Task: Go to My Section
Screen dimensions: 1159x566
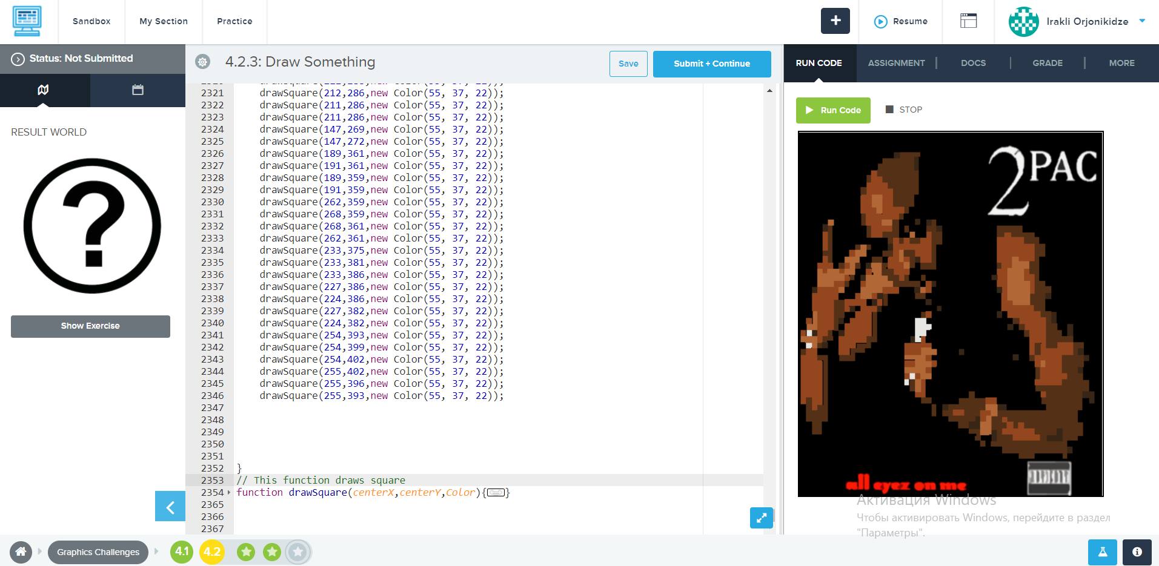Action: 164,21
